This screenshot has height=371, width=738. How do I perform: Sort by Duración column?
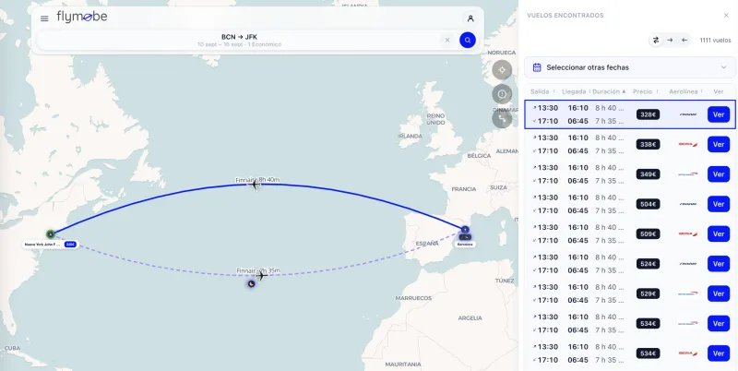[x=609, y=91]
